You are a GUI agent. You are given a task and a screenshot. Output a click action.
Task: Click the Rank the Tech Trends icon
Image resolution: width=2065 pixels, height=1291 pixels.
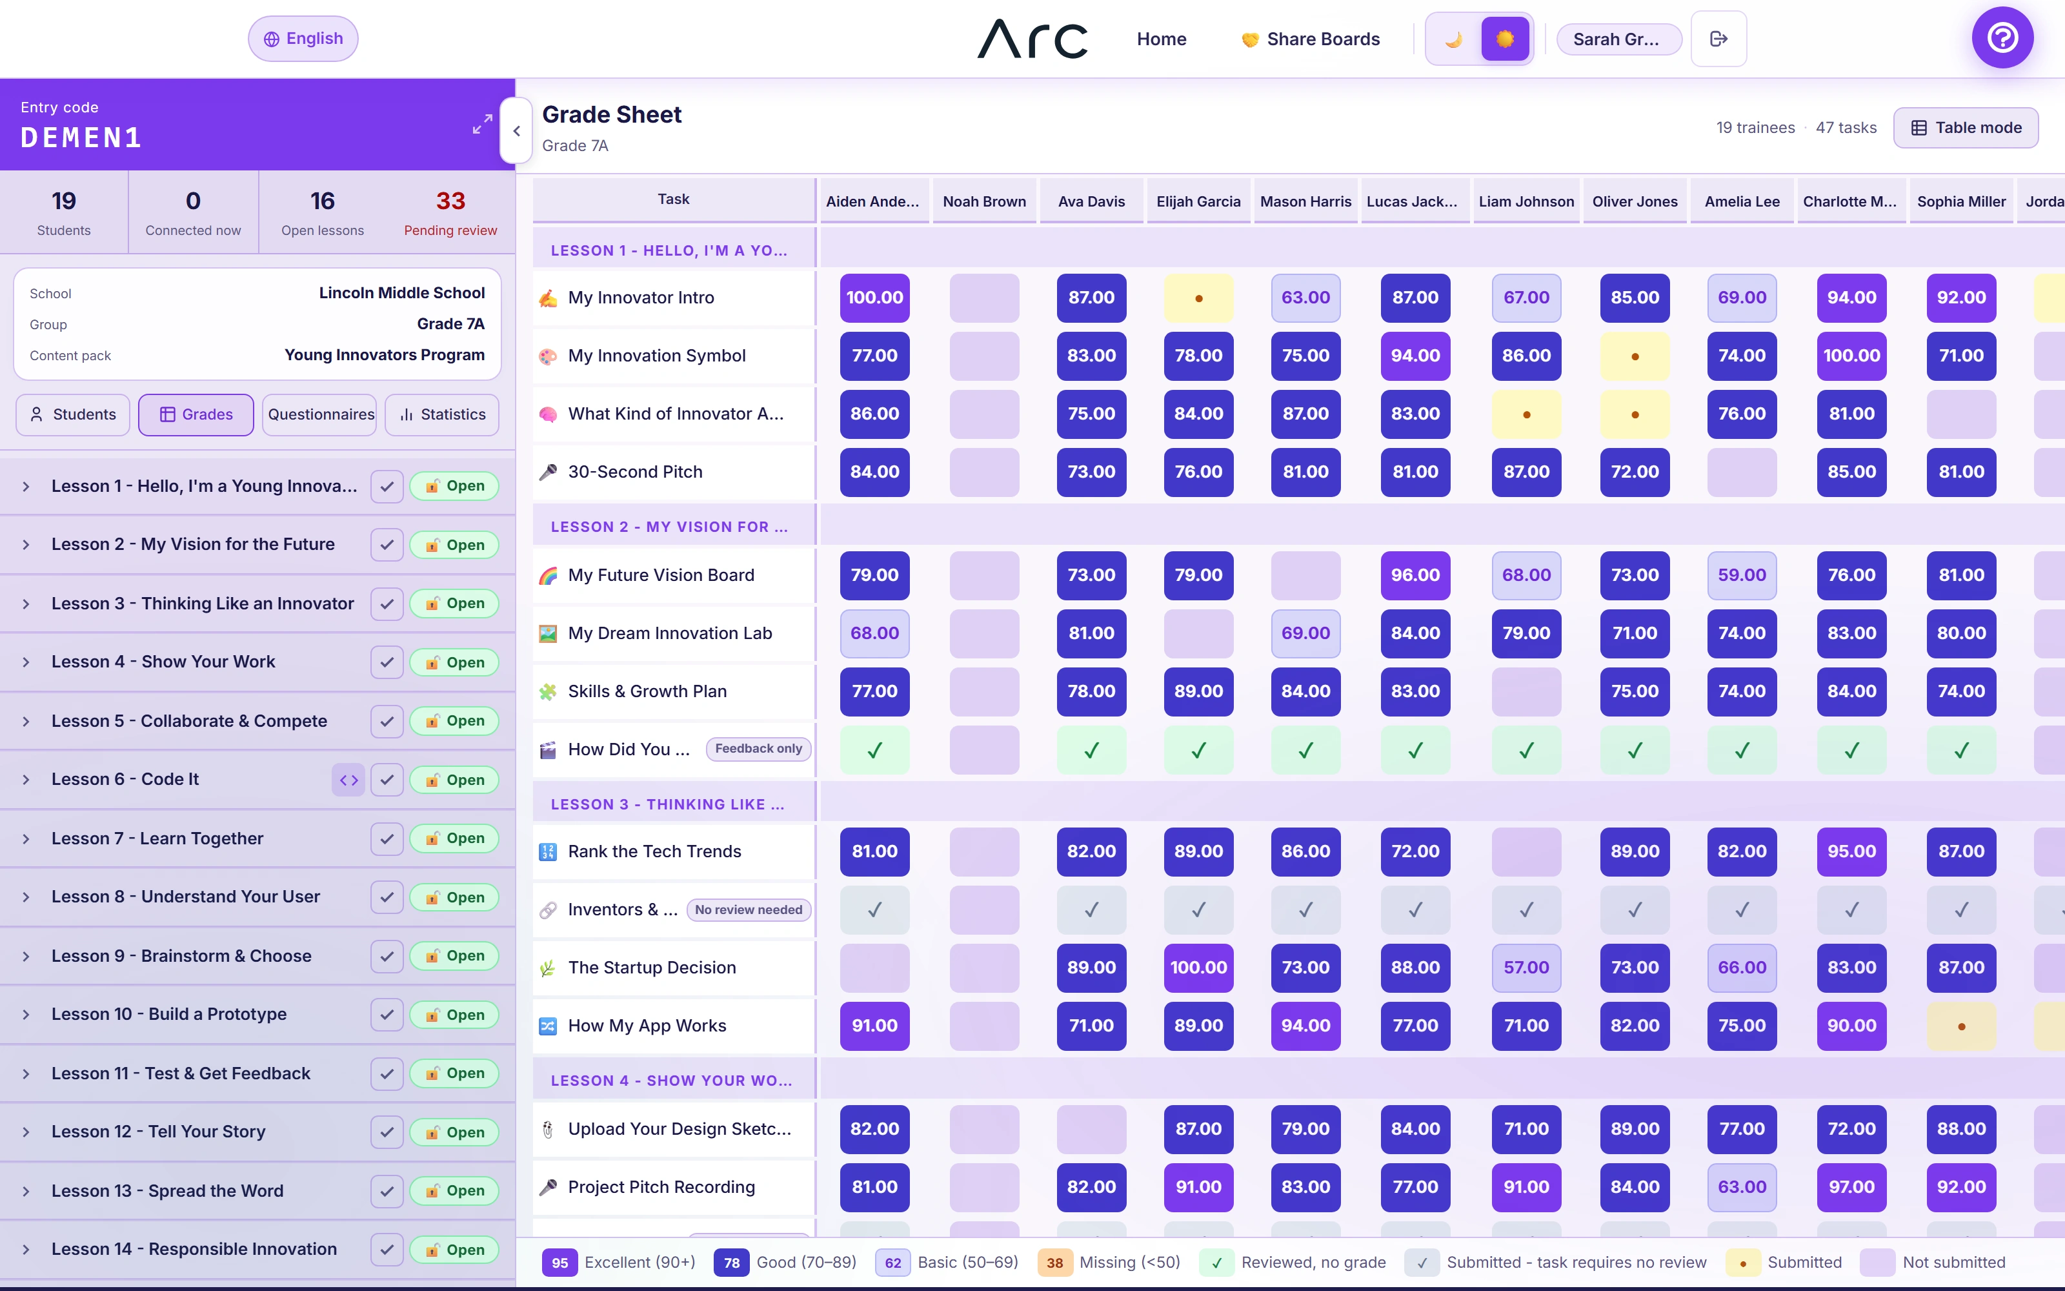pyautogui.click(x=548, y=851)
